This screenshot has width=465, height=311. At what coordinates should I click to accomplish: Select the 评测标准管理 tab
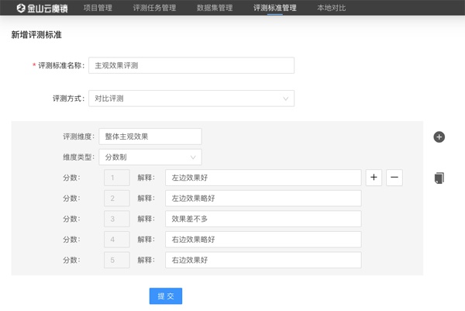tap(274, 8)
